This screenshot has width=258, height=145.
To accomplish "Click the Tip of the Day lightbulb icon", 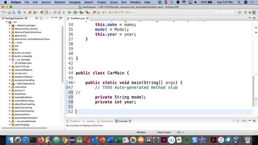I will pyautogui.click(x=256, y=133).
